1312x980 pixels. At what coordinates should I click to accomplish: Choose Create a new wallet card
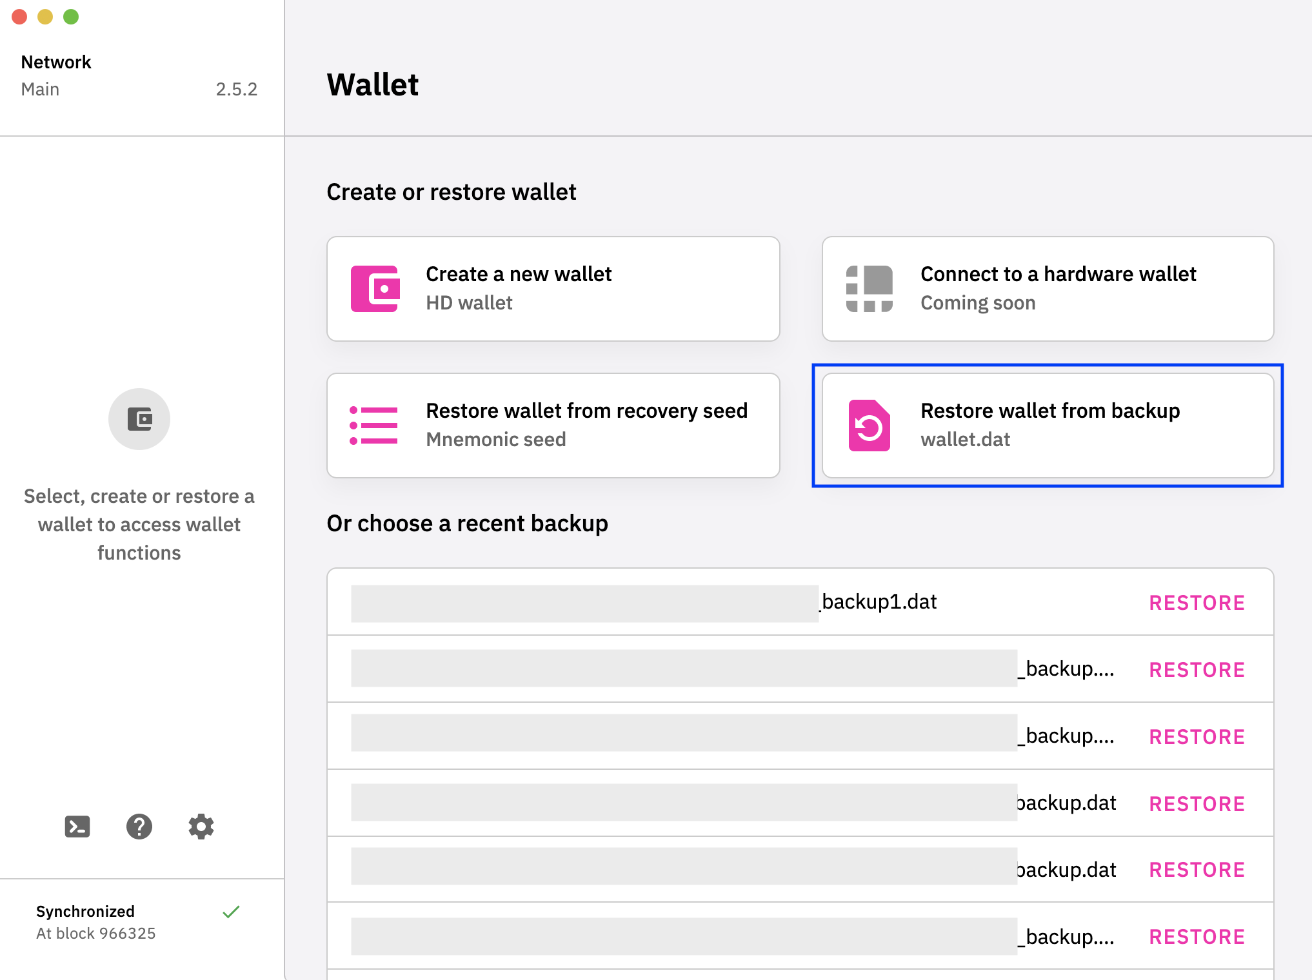click(553, 289)
